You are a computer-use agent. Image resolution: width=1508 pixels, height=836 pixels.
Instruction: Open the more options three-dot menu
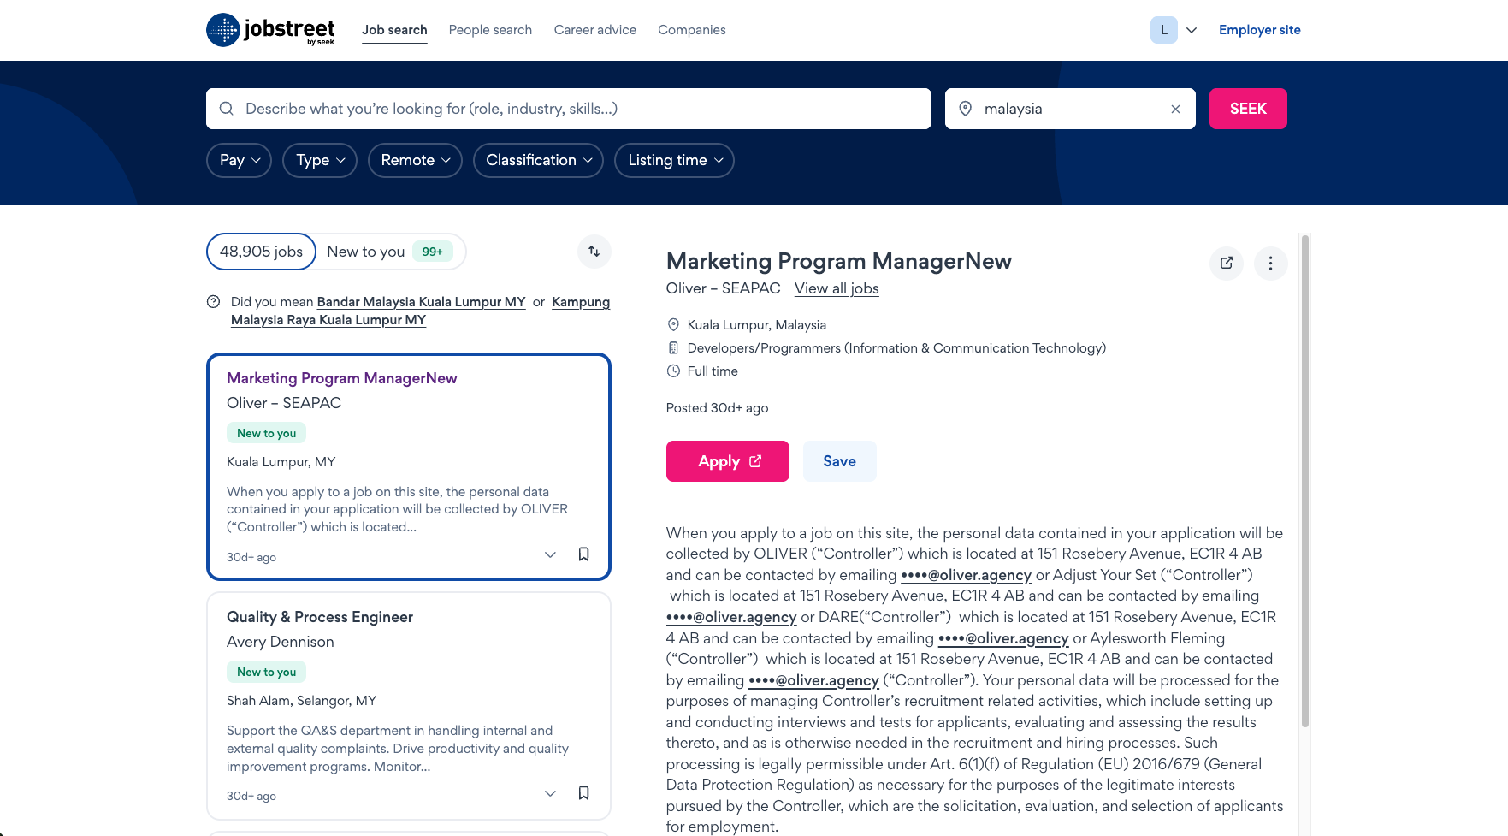[1270, 264]
